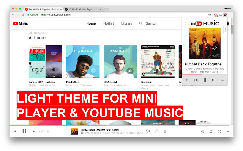Open the Chrome three-dot menu
Screen dimensions: 243x151
pos(230,15)
